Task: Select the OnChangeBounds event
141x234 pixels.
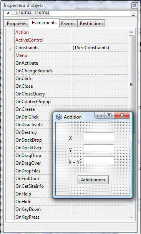Action: click(34, 71)
